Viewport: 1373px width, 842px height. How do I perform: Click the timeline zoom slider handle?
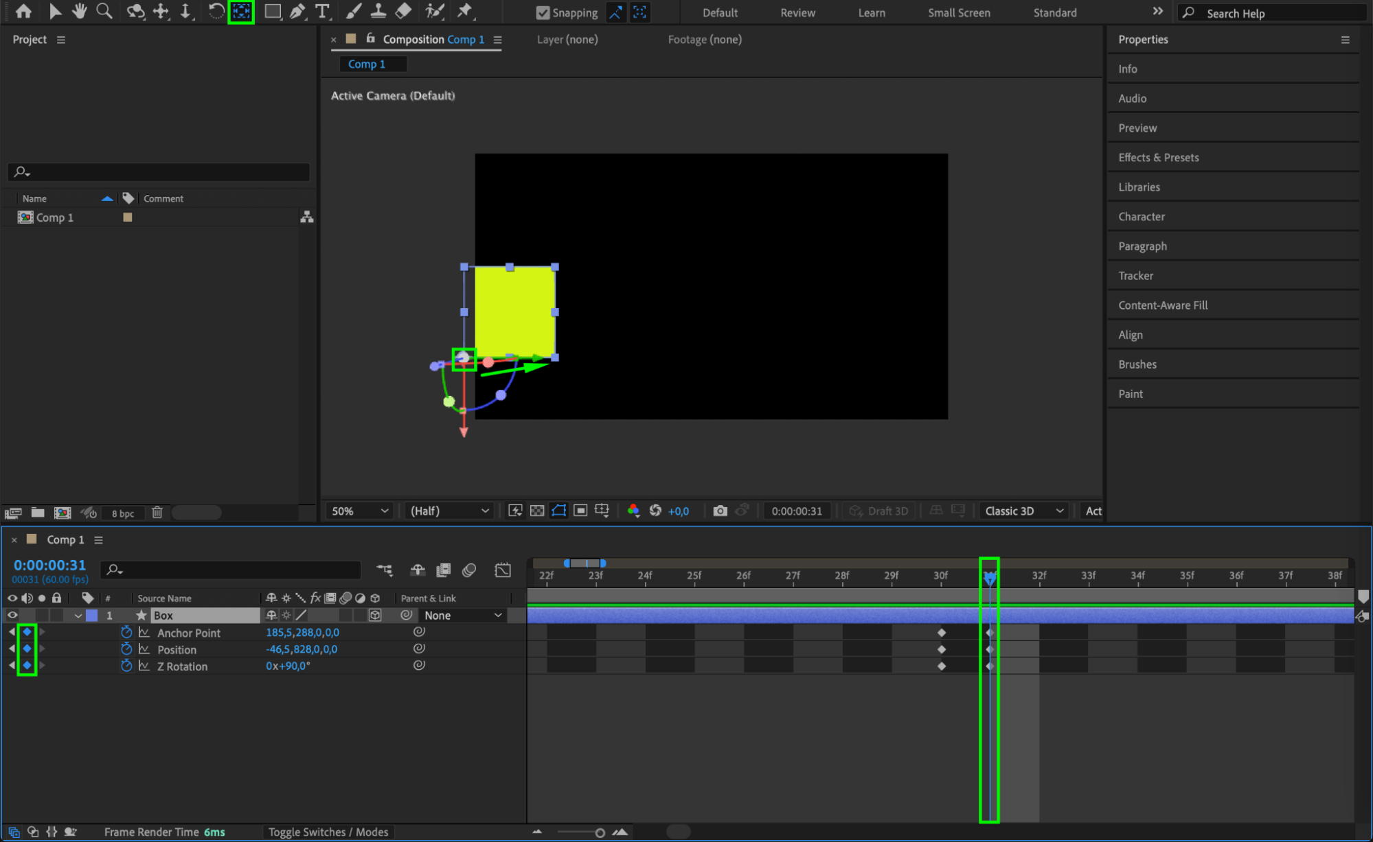pos(600,832)
